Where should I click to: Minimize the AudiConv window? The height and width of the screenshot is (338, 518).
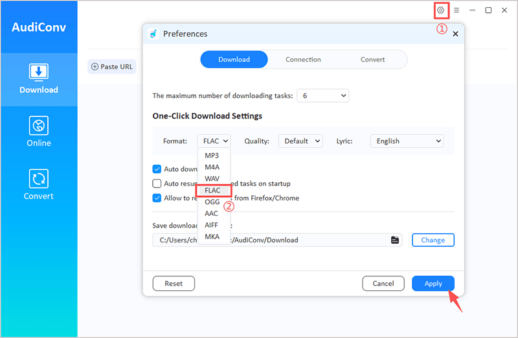[473, 10]
